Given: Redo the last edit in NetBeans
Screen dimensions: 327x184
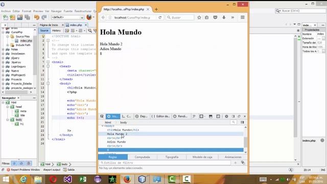Looking at the screenshot, I should coord(44,17).
